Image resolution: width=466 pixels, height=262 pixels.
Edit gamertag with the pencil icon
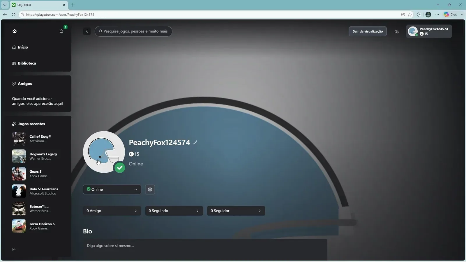click(195, 142)
